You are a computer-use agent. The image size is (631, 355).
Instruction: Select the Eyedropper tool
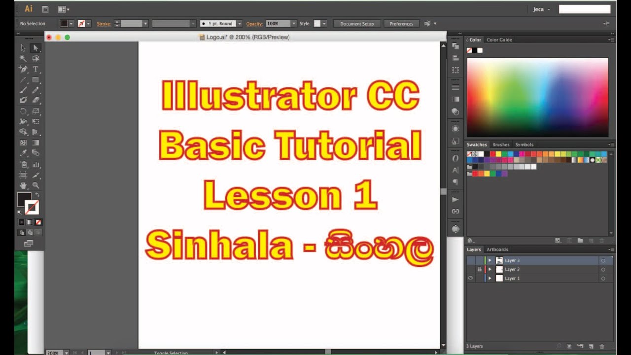23,153
